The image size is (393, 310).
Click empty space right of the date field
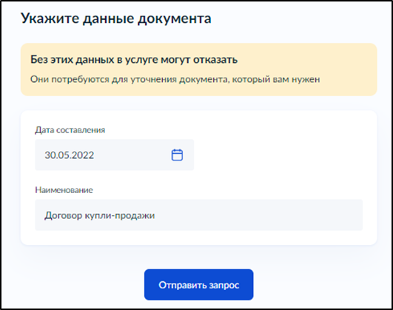coord(278,155)
